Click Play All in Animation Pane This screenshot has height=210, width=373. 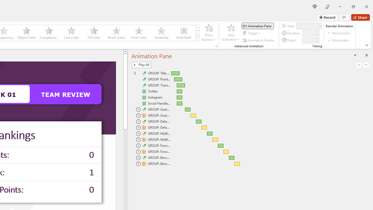click(x=142, y=65)
